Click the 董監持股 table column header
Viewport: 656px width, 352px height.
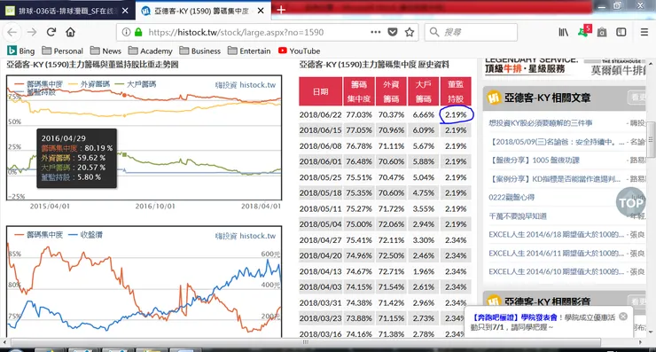pyautogui.click(x=456, y=91)
